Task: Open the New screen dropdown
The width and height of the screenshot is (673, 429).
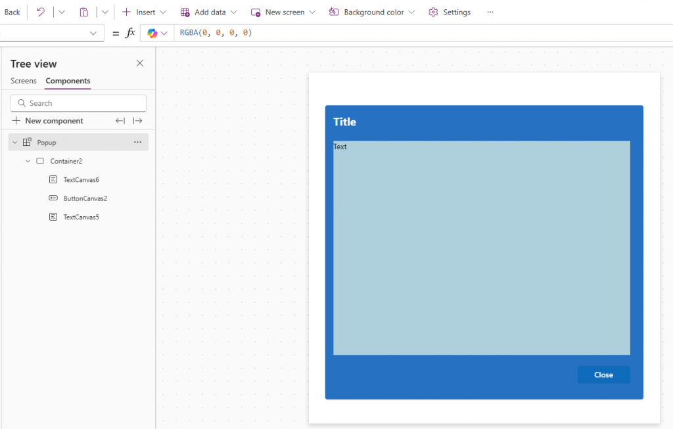Action: click(x=283, y=12)
